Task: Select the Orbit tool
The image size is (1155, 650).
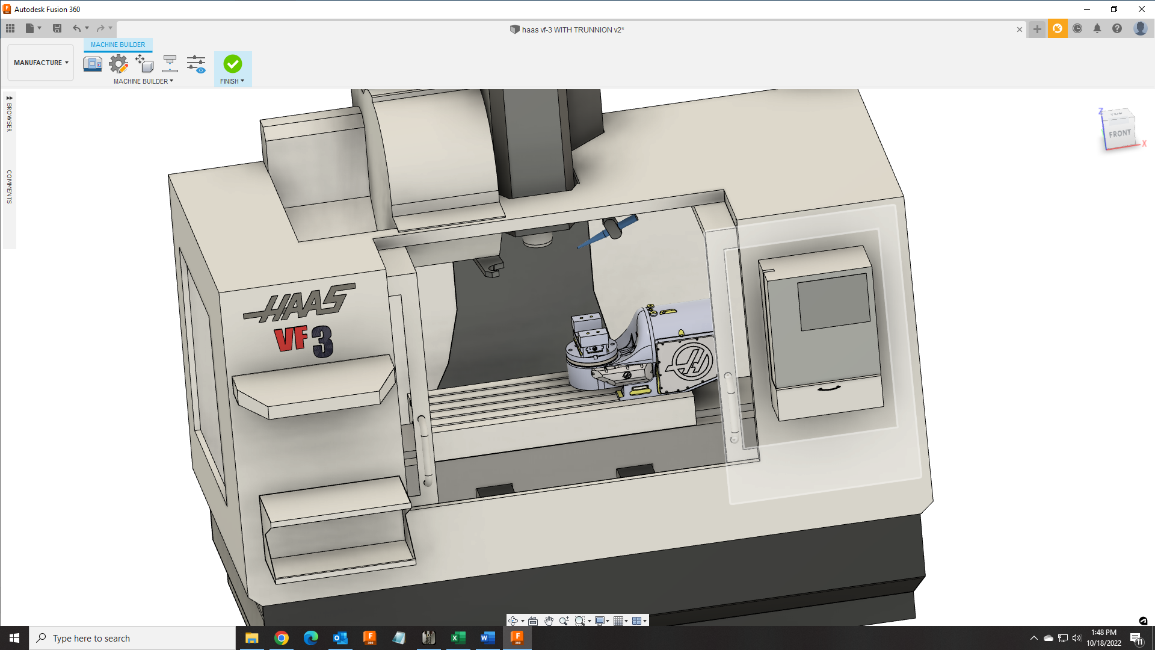Action: click(x=513, y=621)
